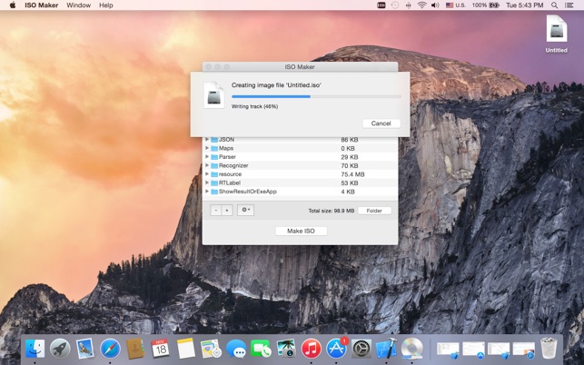Cancel the ISO image creation

[x=381, y=123]
